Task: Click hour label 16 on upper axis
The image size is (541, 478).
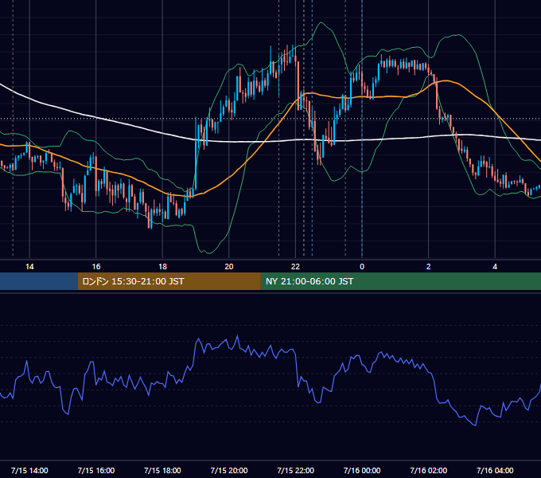Action: 96,267
